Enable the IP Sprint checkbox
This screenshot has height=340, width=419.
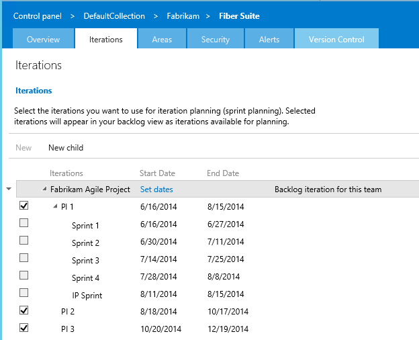[x=24, y=292]
